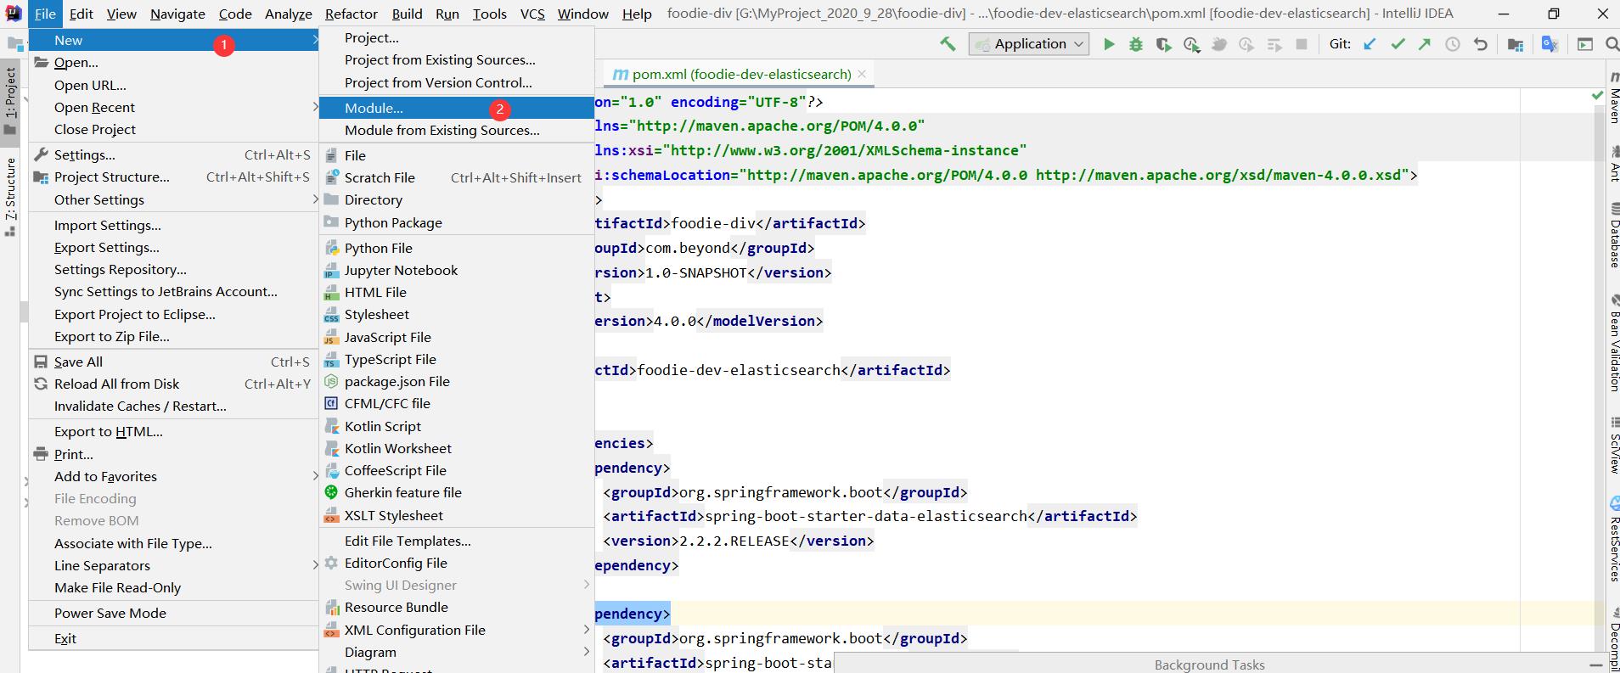Open Settings... from the File menu

pyautogui.click(x=173, y=154)
